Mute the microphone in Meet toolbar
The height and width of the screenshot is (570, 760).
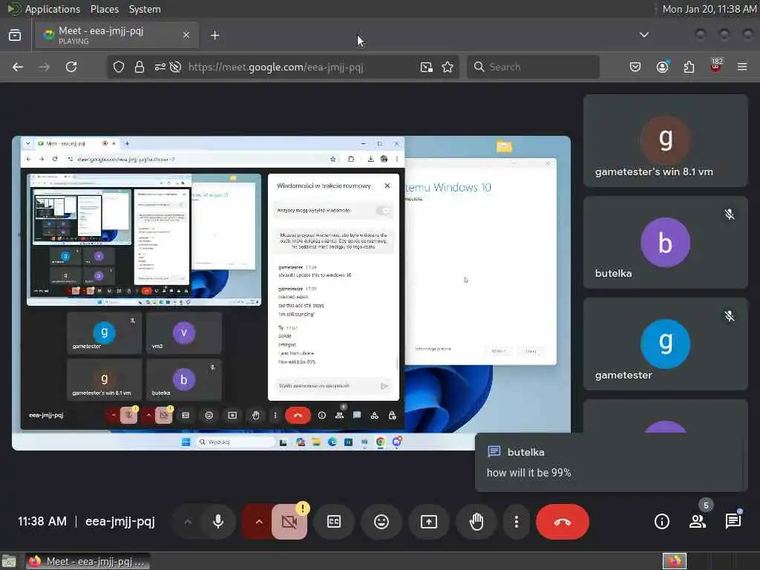coord(218,522)
